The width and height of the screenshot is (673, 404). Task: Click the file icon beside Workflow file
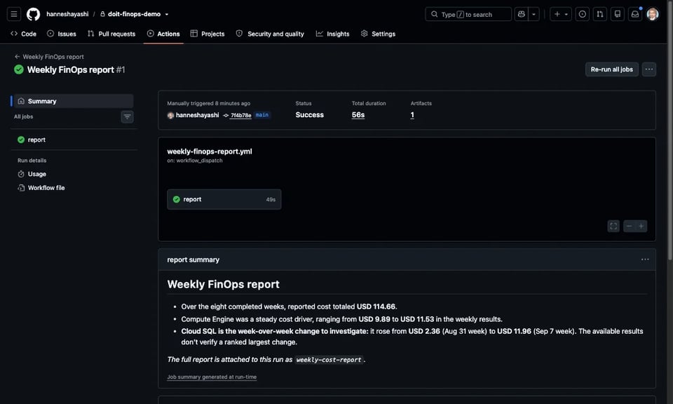pyautogui.click(x=21, y=187)
